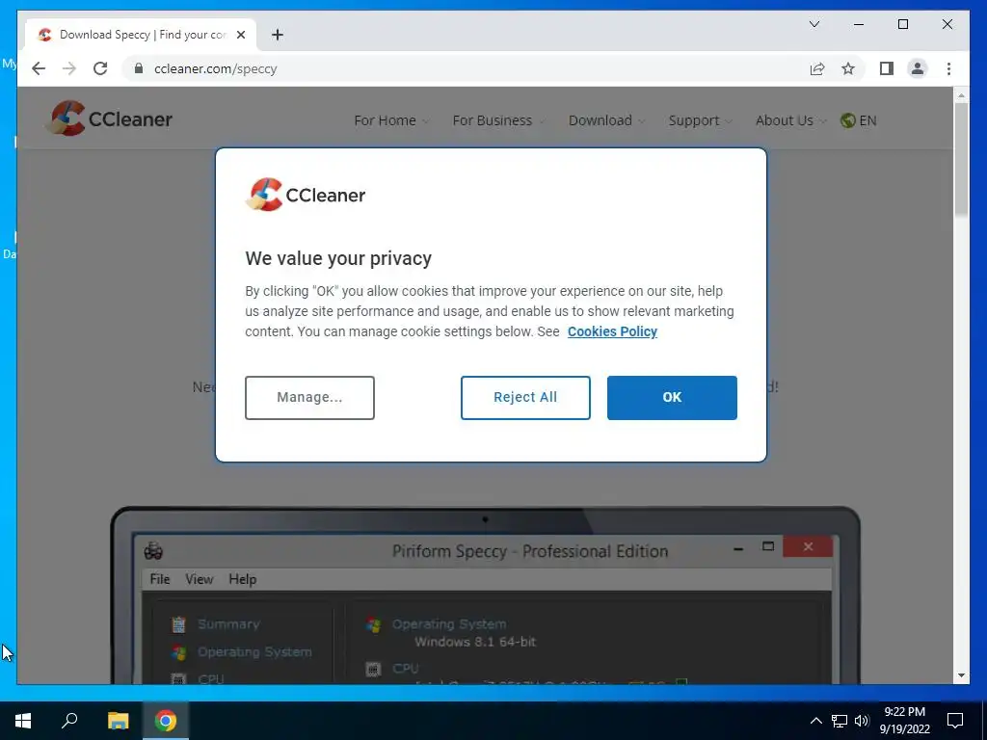Expand the For Home navigation menu
The height and width of the screenshot is (740, 987).
[391, 120]
